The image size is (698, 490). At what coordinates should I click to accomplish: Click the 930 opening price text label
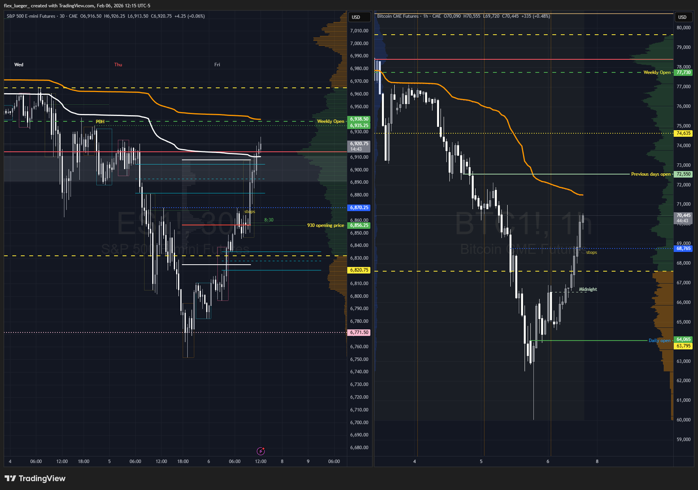tap(325, 225)
